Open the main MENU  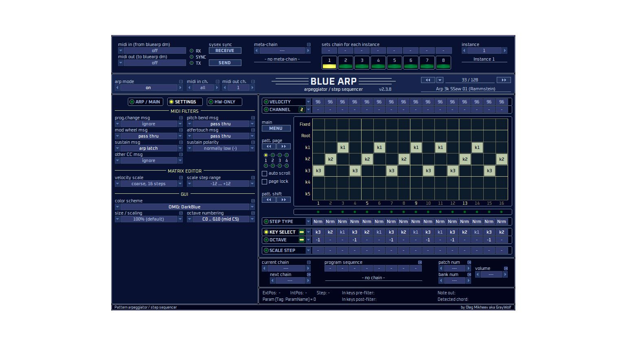(x=276, y=128)
